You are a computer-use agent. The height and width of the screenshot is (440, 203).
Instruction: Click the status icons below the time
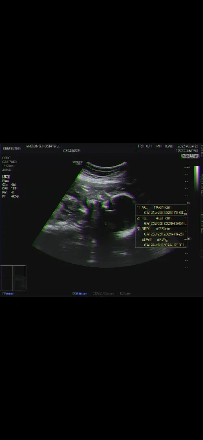coord(190,156)
